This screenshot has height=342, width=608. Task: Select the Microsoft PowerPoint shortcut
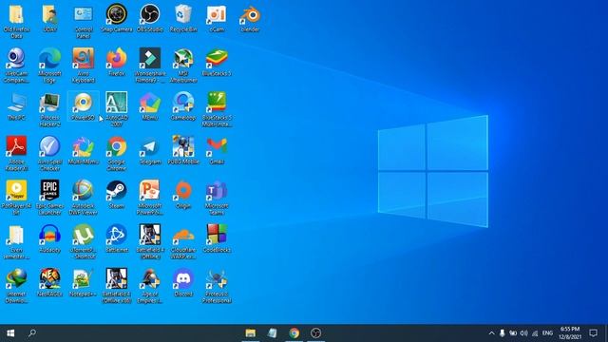pyautogui.click(x=150, y=198)
